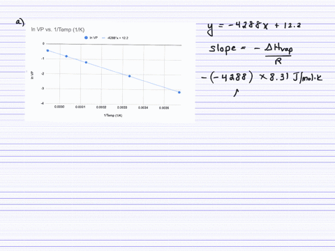Image resolution: width=335 pixels, height=251 pixels.
Task: Click the handwritten 'R' denominator
Action: (x=278, y=61)
